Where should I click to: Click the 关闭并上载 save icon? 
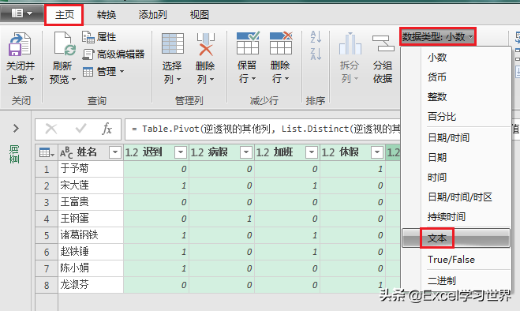click(20, 44)
